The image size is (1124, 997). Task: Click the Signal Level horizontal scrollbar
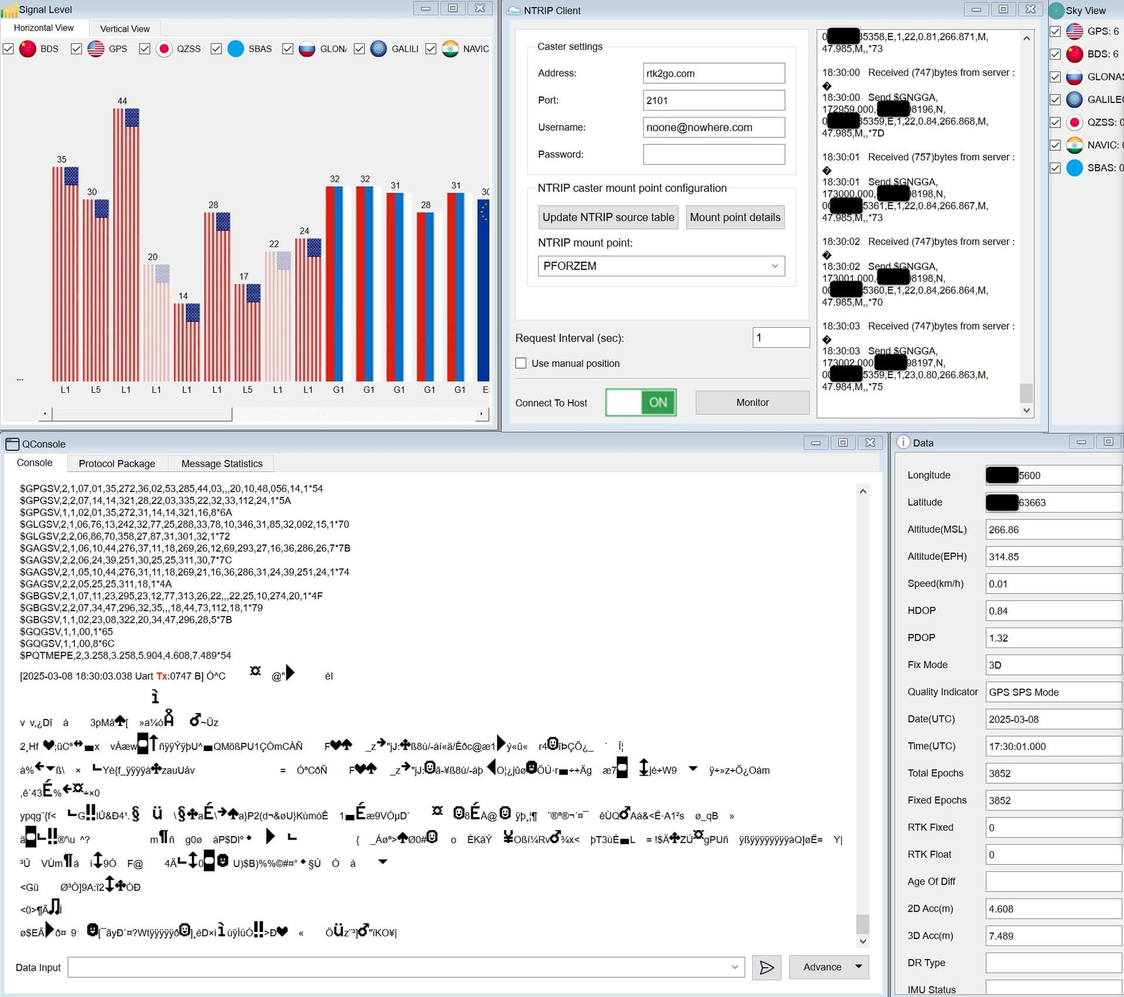pos(142,414)
